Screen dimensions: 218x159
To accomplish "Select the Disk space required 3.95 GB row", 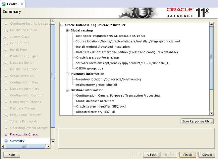I will (x=110, y=36).
